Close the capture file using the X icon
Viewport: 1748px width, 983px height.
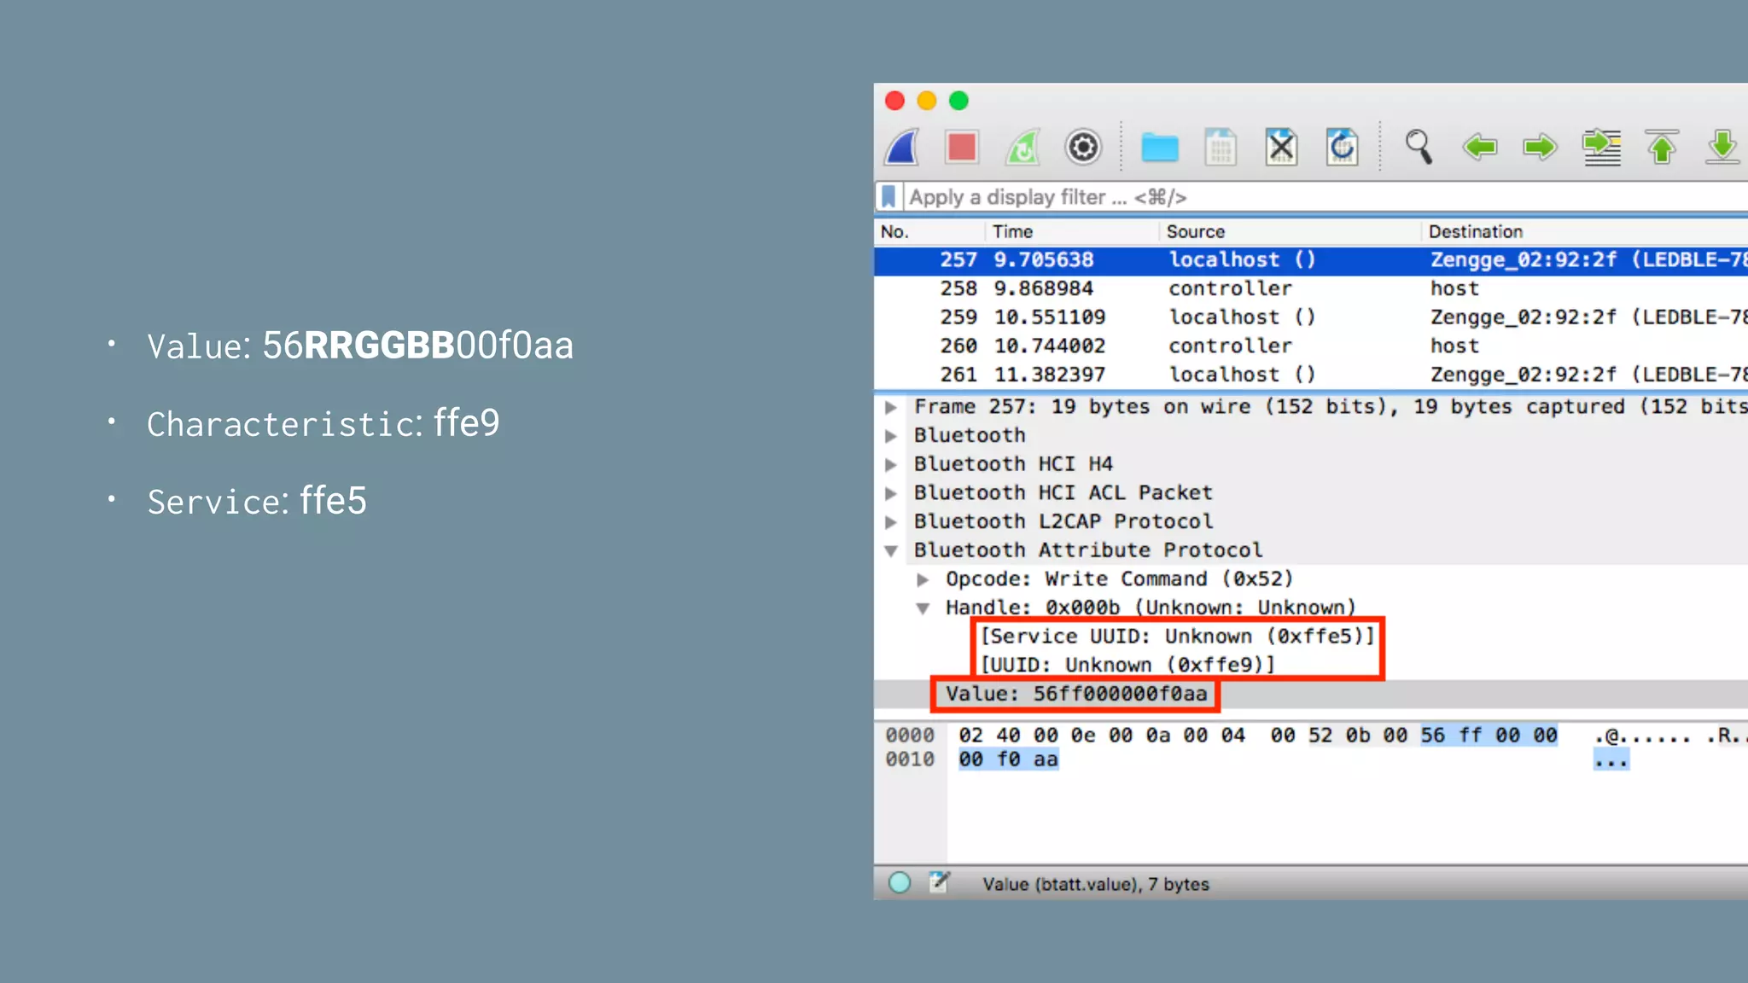(1281, 148)
